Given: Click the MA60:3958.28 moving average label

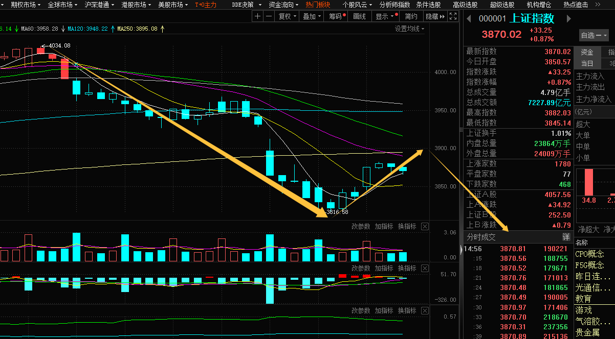Looking at the screenshot, I should (40, 29).
